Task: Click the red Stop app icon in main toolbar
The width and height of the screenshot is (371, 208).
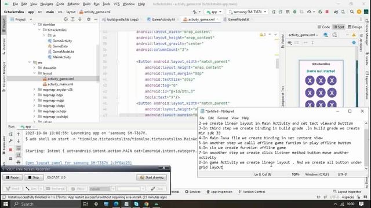Action: click(327, 12)
